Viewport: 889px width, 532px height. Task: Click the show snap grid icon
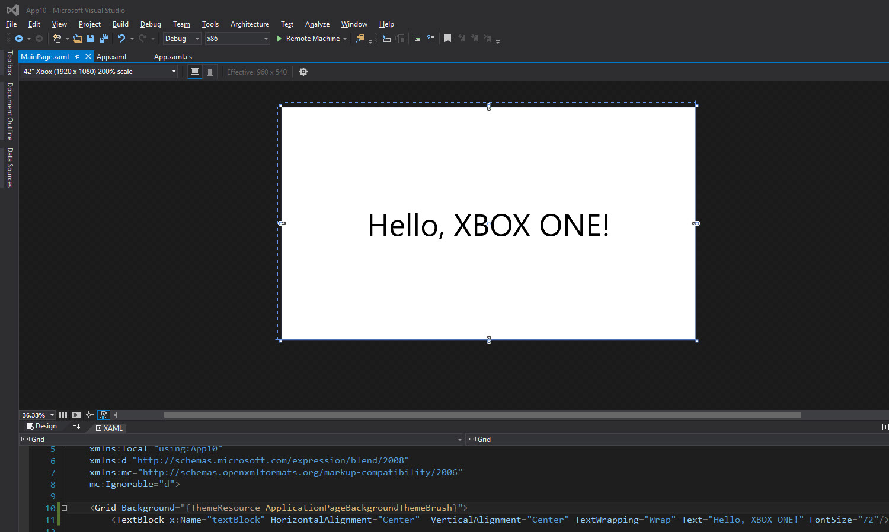pyautogui.click(x=63, y=415)
